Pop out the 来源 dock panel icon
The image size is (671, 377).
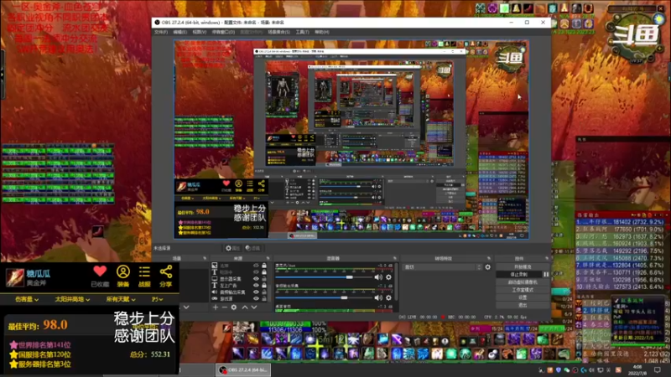pos(268,258)
